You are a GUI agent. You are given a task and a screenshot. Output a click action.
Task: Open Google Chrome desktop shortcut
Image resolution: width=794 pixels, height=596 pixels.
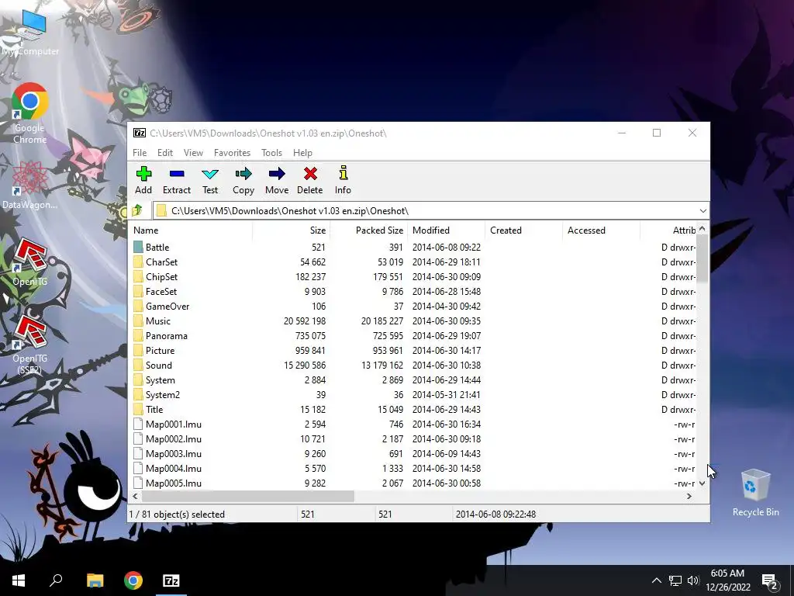(30, 113)
